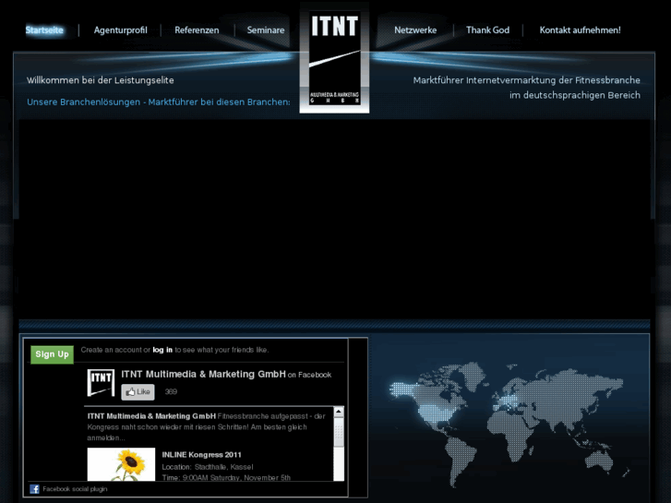Viewport: 671px width, 503px height.
Task: Click the large ITNT logo in the header
Action: coord(334,59)
